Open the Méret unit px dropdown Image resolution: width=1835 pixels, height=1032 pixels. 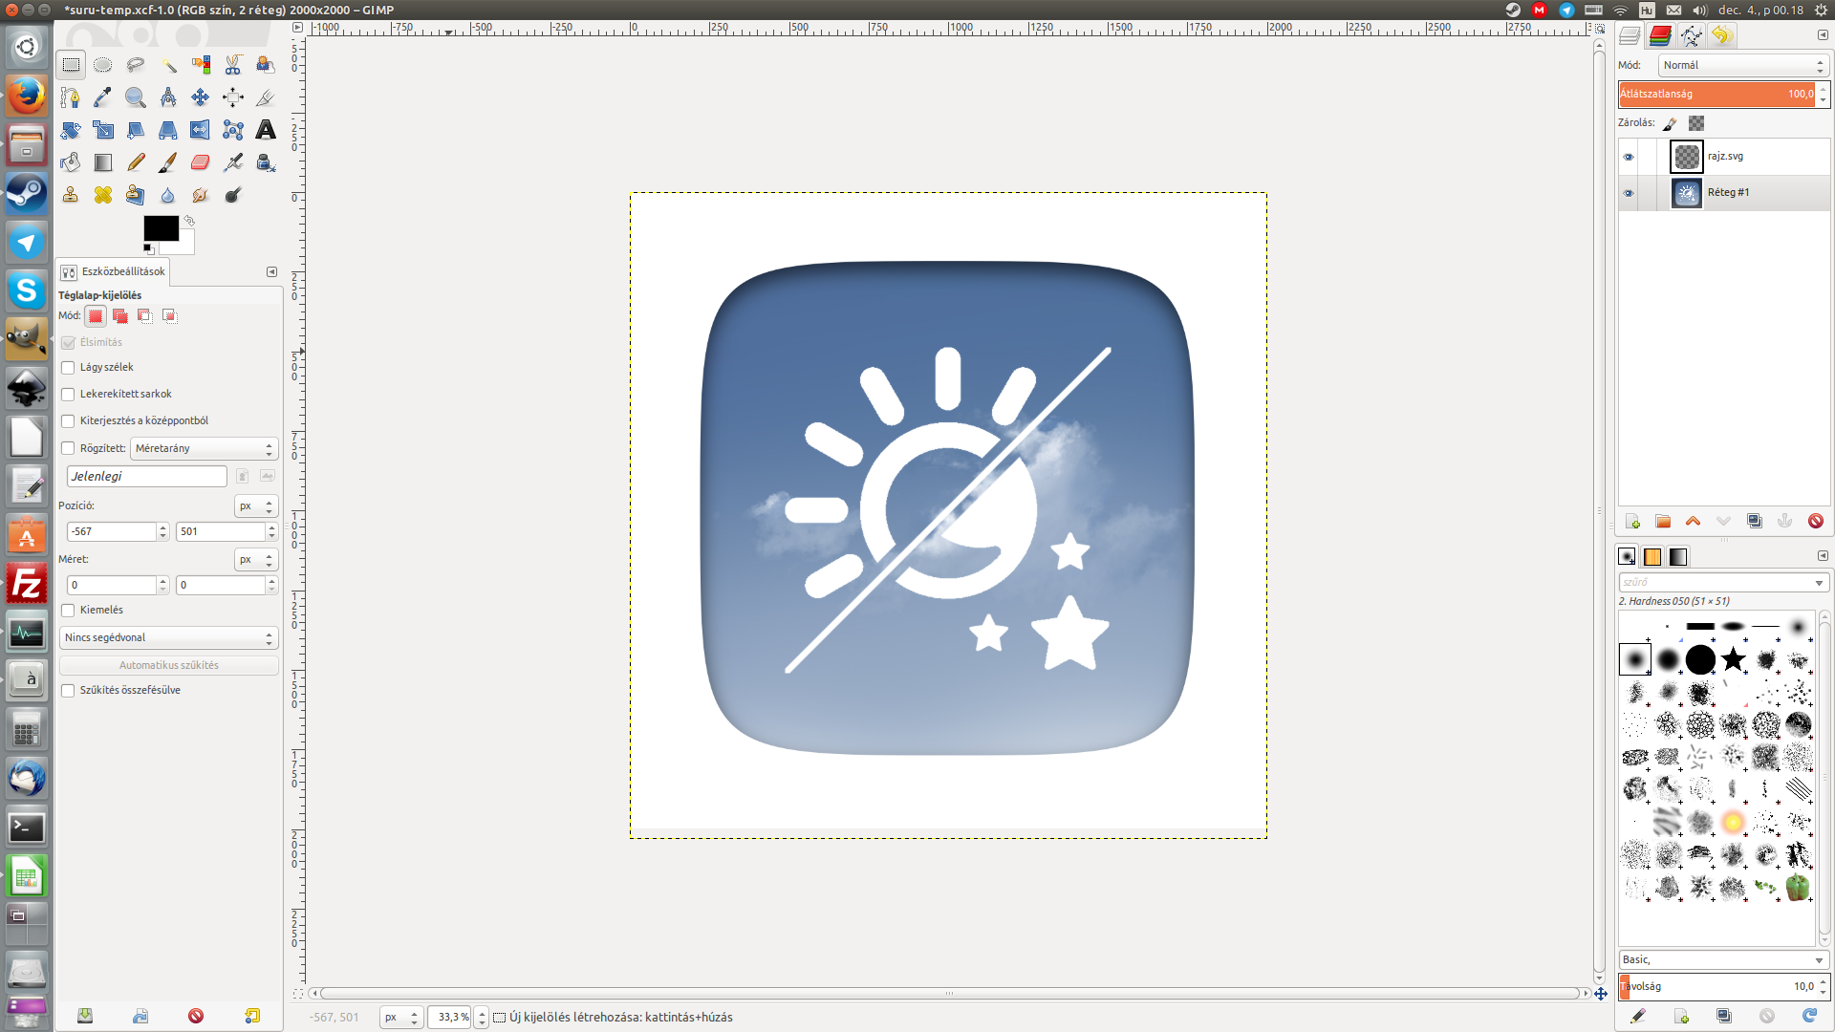256,560
